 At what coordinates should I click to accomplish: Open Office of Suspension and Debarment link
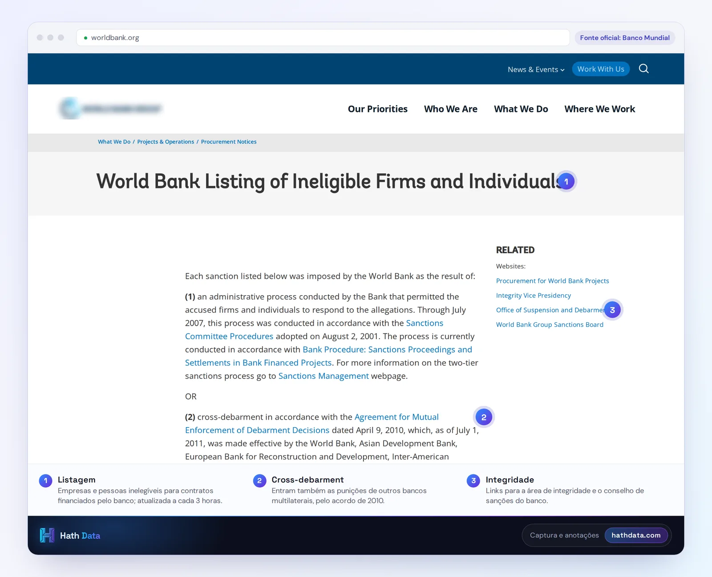(x=550, y=310)
